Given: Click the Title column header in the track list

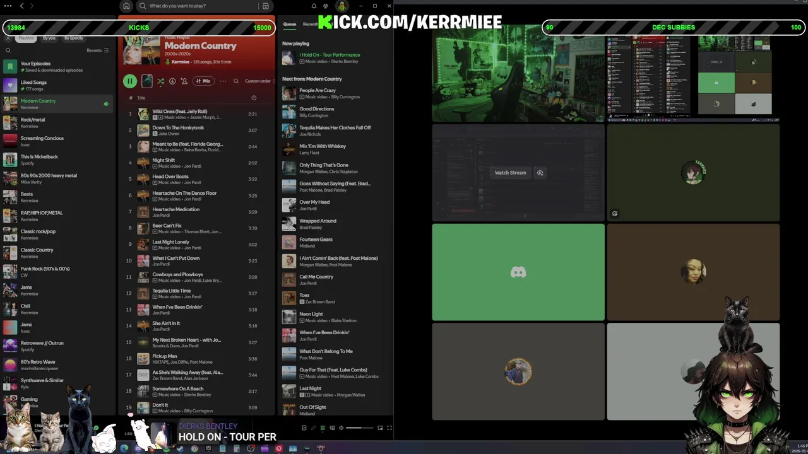Looking at the screenshot, I should [141, 98].
